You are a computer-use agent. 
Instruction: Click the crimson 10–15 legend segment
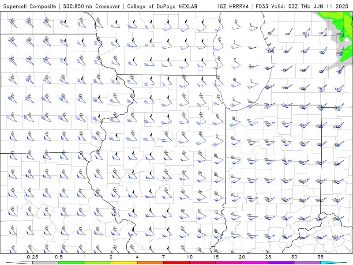(203, 263)
